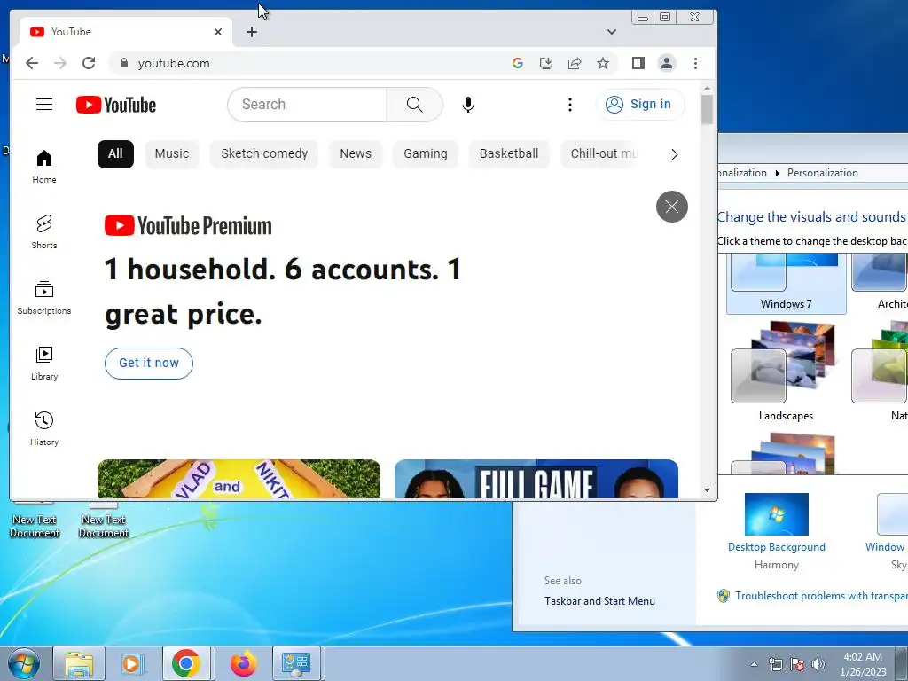
Task: Select the News filter chip
Action: click(x=356, y=154)
